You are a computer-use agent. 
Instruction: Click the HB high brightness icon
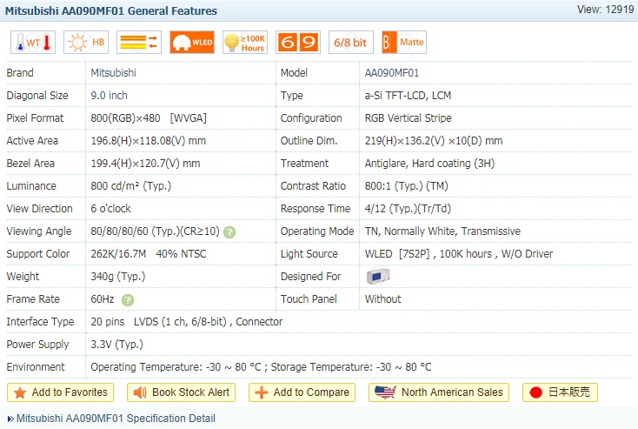(86, 42)
